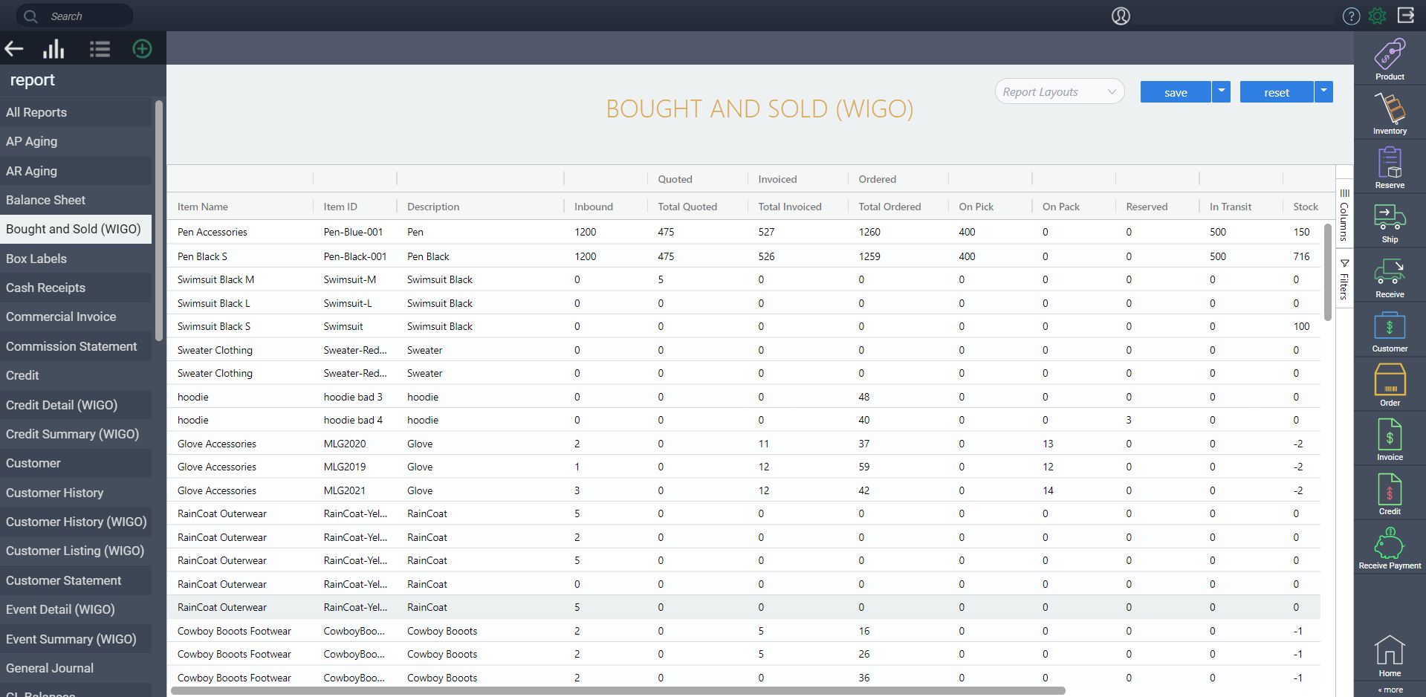This screenshot has width=1426, height=697.
Task: Open the green settings gear icon
Action: (x=1378, y=16)
